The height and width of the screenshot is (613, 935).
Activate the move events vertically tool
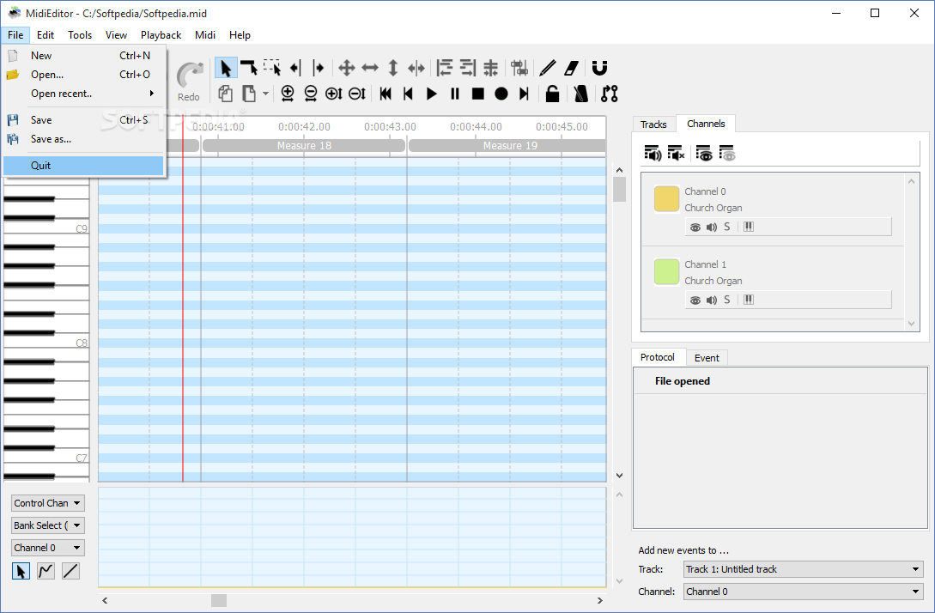393,68
